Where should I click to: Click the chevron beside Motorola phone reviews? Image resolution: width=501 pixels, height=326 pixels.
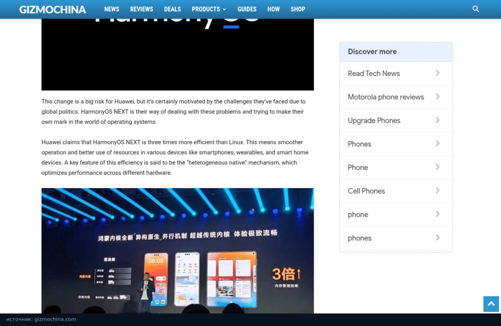[x=438, y=96]
